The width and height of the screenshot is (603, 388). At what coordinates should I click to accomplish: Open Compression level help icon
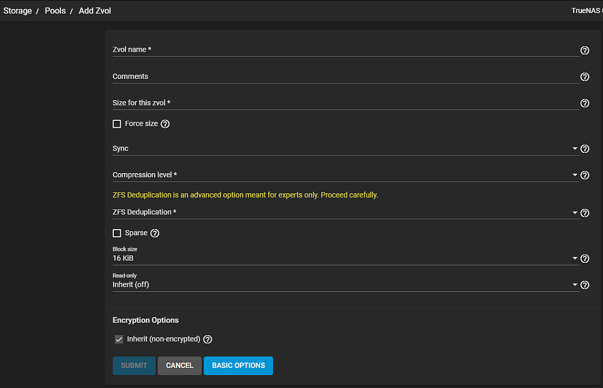pyautogui.click(x=585, y=175)
